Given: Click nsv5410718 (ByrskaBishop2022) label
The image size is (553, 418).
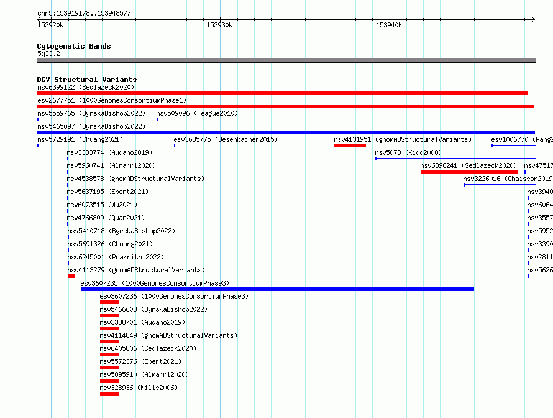Looking at the screenshot, I should 121,231.
